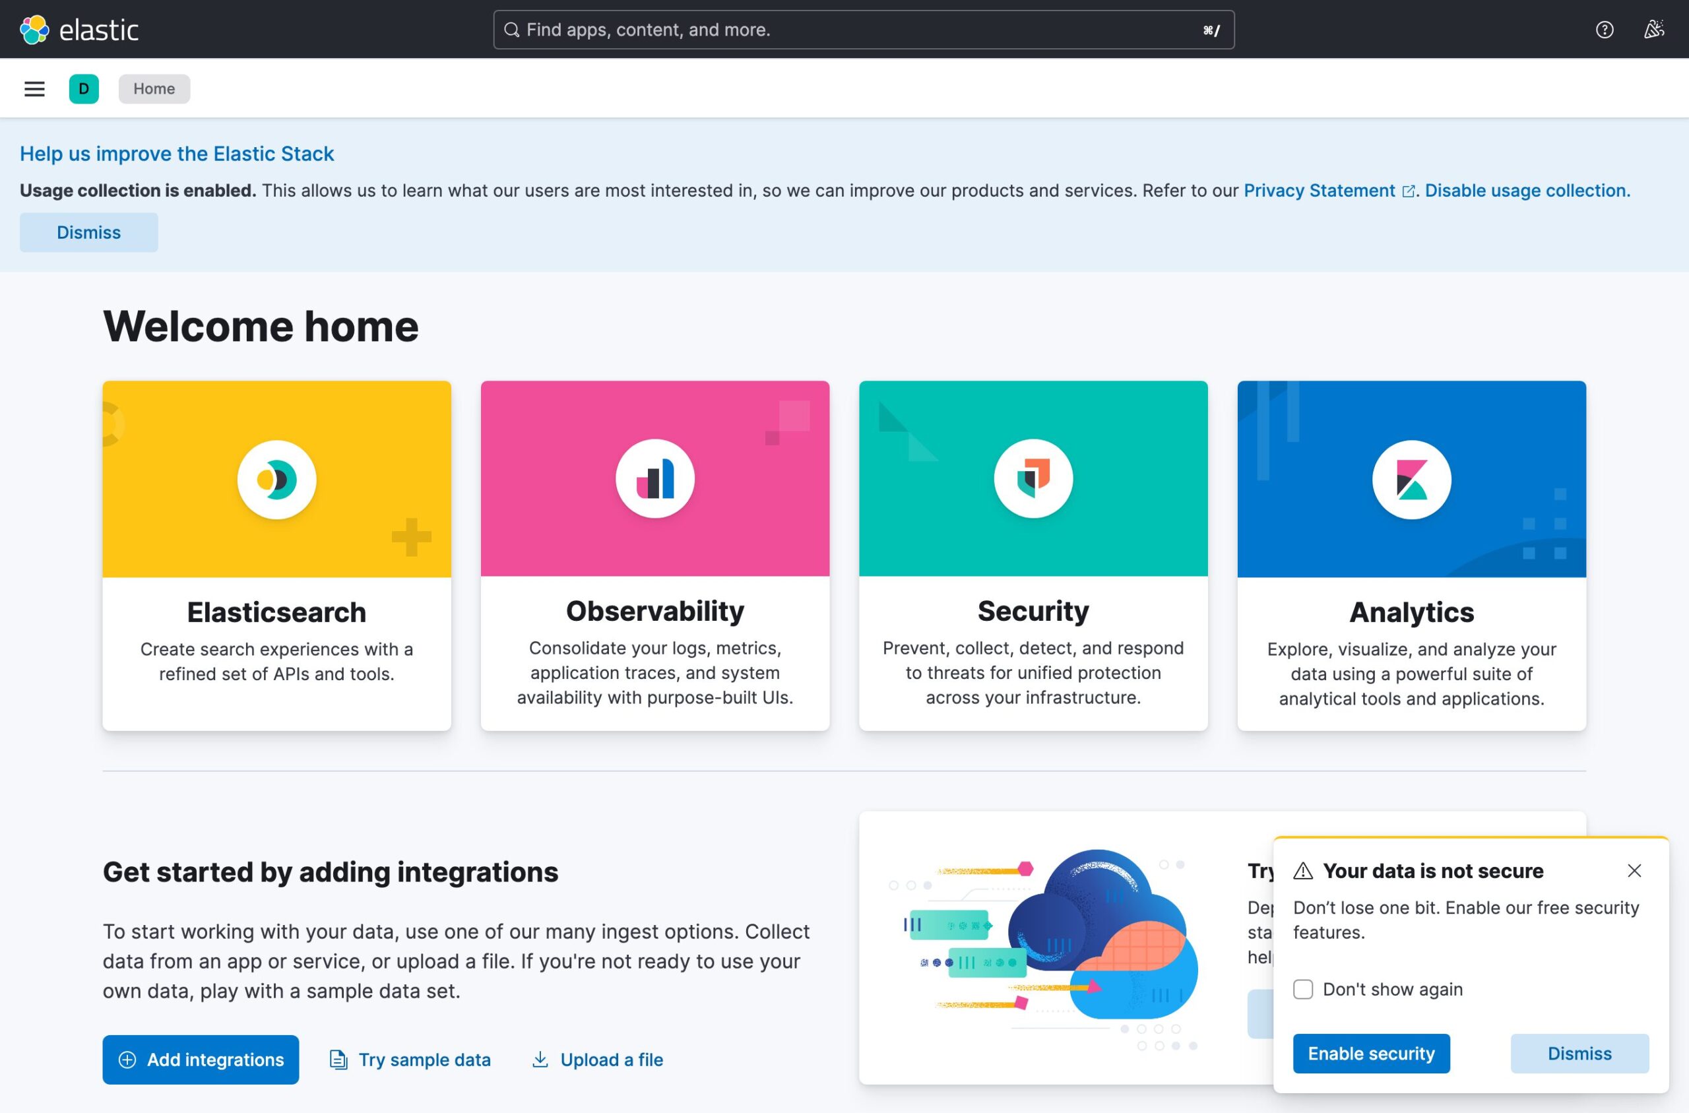Click the keyboard shortcut hint in search bar
The image size is (1689, 1113).
[1211, 30]
